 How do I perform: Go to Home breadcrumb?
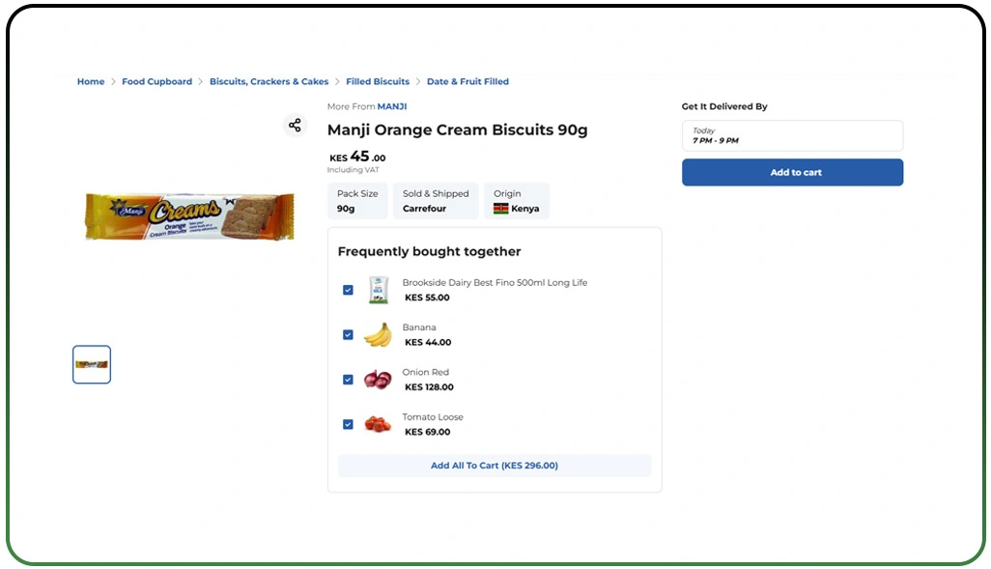[x=91, y=82]
